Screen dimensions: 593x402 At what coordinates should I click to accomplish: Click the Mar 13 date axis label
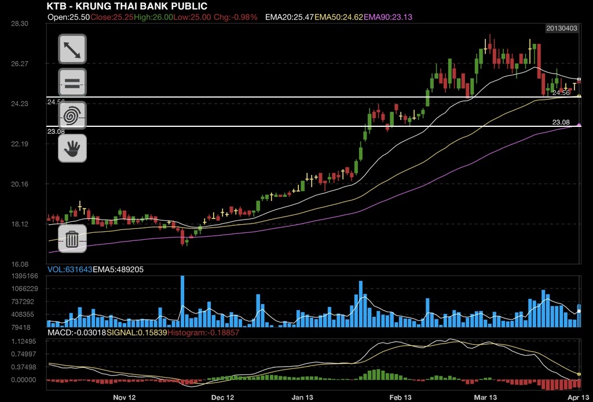click(x=486, y=397)
